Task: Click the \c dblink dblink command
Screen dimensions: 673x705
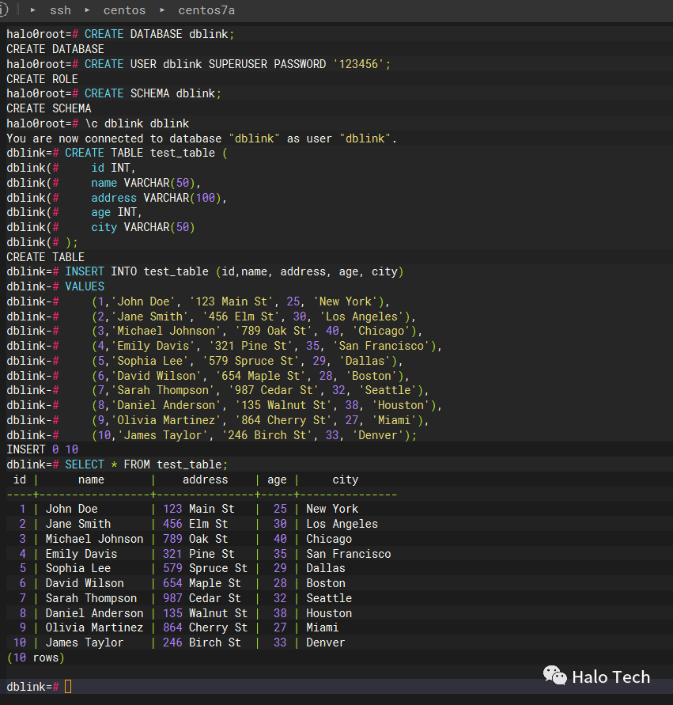Action: point(137,123)
